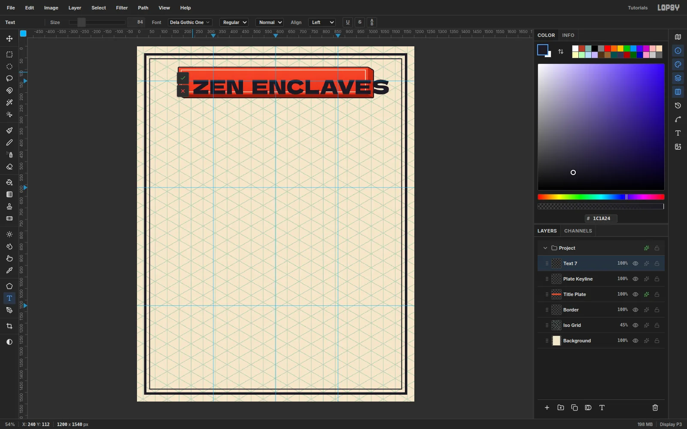Adjust the hue slider bar
687x429 pixels.
(x=601, y=197)
